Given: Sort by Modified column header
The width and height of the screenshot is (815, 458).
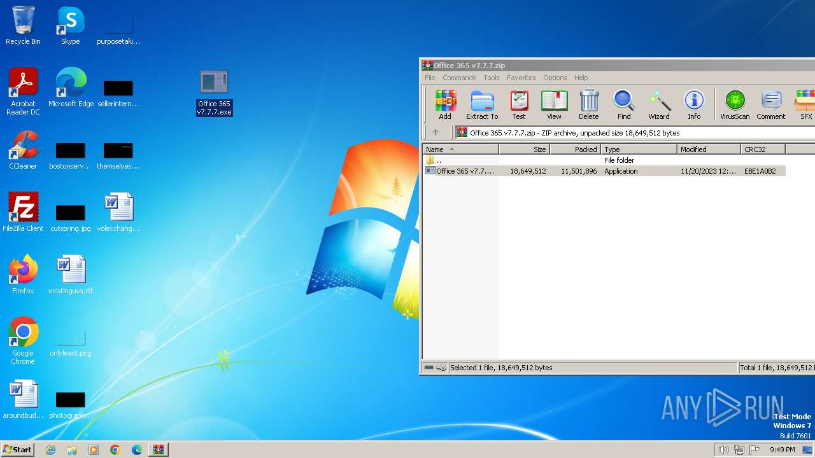Looking at the screenshot, I should 709,149.
